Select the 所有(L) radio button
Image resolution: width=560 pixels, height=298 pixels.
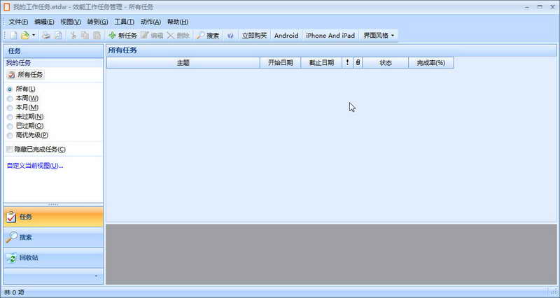[10, 90]
